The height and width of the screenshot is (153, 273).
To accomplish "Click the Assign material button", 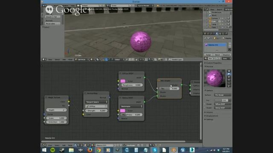I will coord(208,55).
